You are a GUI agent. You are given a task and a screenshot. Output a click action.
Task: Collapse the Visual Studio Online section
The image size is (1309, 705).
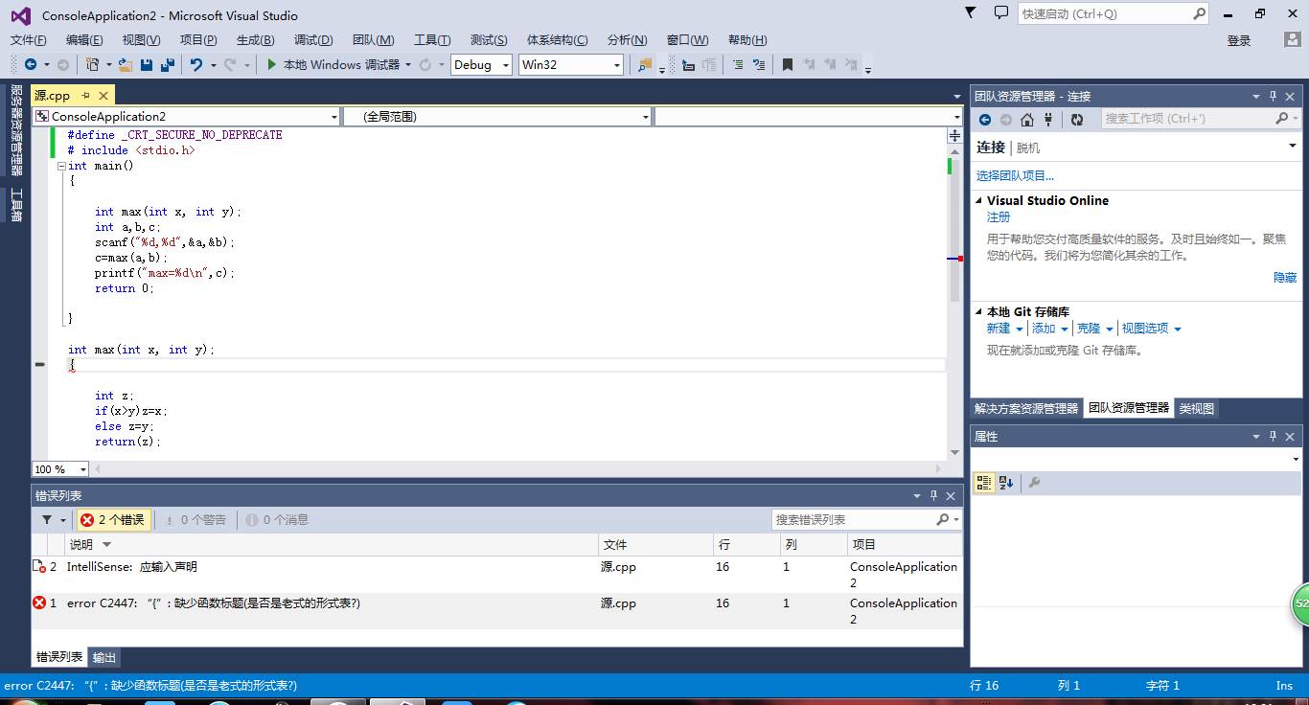click(x=979, y=201)
